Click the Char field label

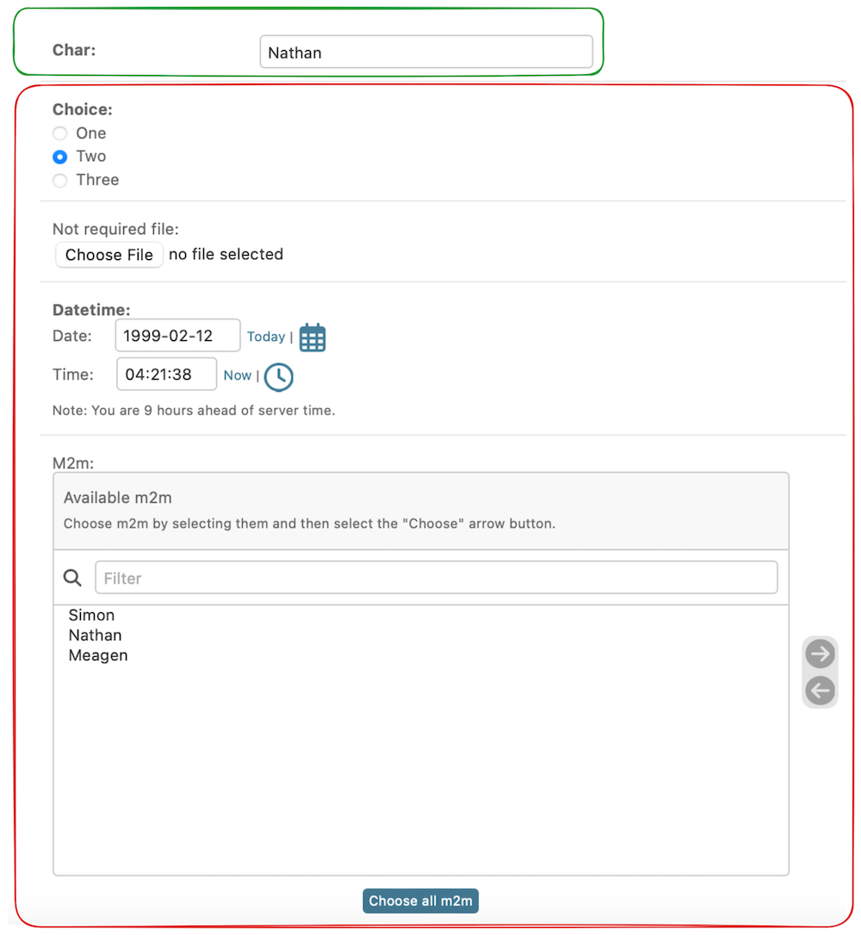(x=74, y=50)
